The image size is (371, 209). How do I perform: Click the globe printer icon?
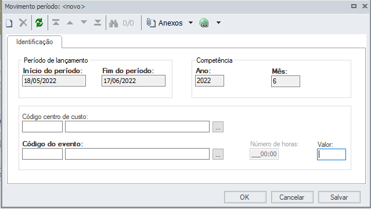pyautogui.click(x=204, y=23)
